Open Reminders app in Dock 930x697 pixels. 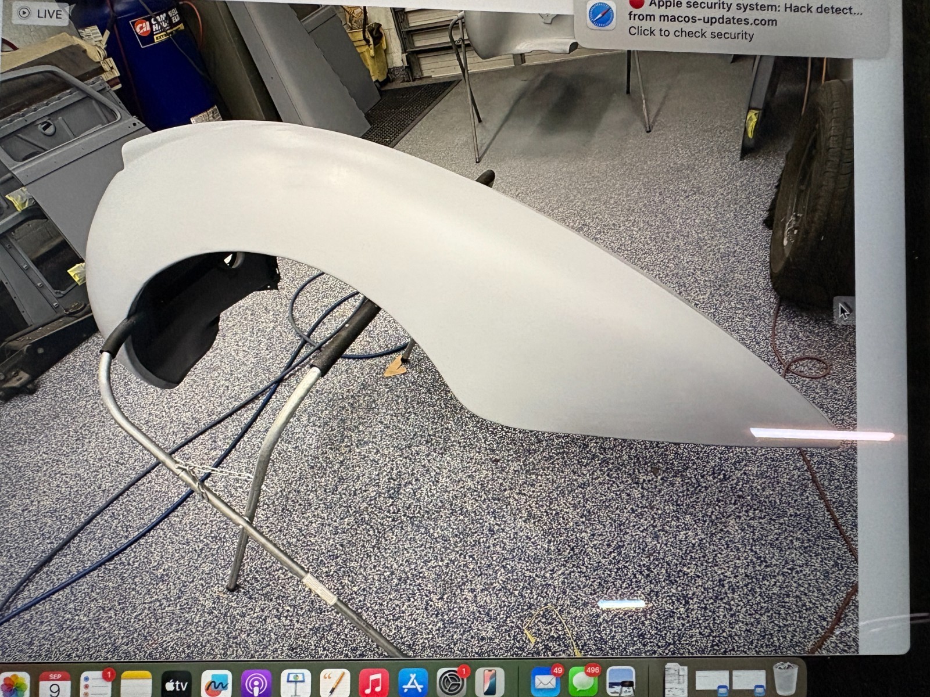(96, 685)
